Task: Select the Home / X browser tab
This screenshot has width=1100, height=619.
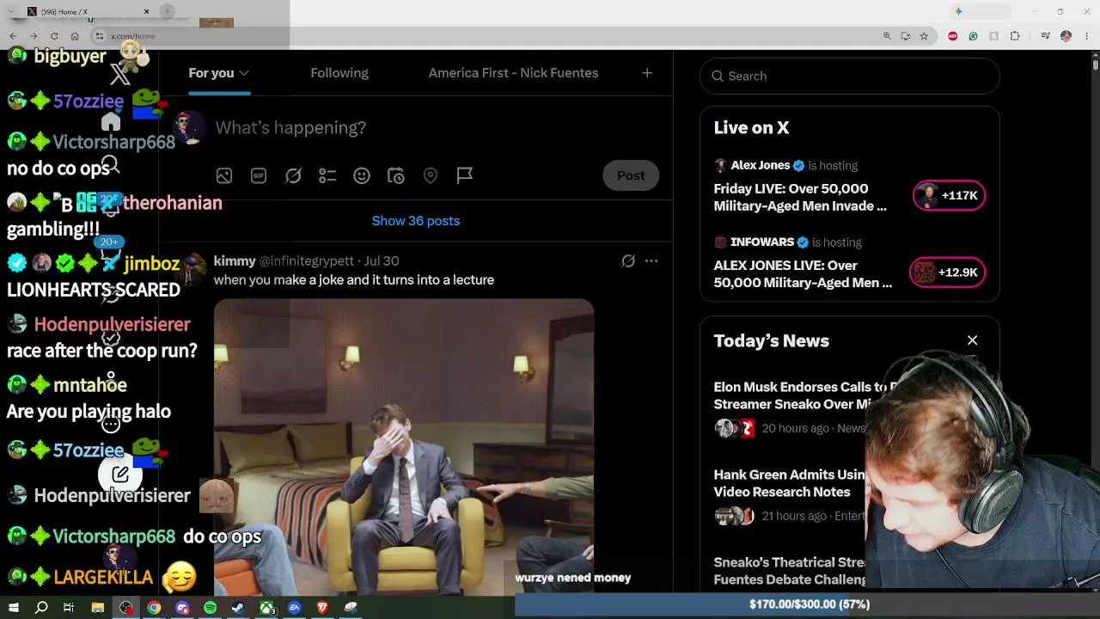Action: point(89,11)
